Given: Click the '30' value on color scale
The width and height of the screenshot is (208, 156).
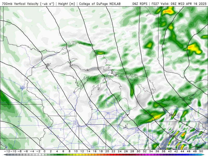Looking at the screenshot, I should (139, 151).
